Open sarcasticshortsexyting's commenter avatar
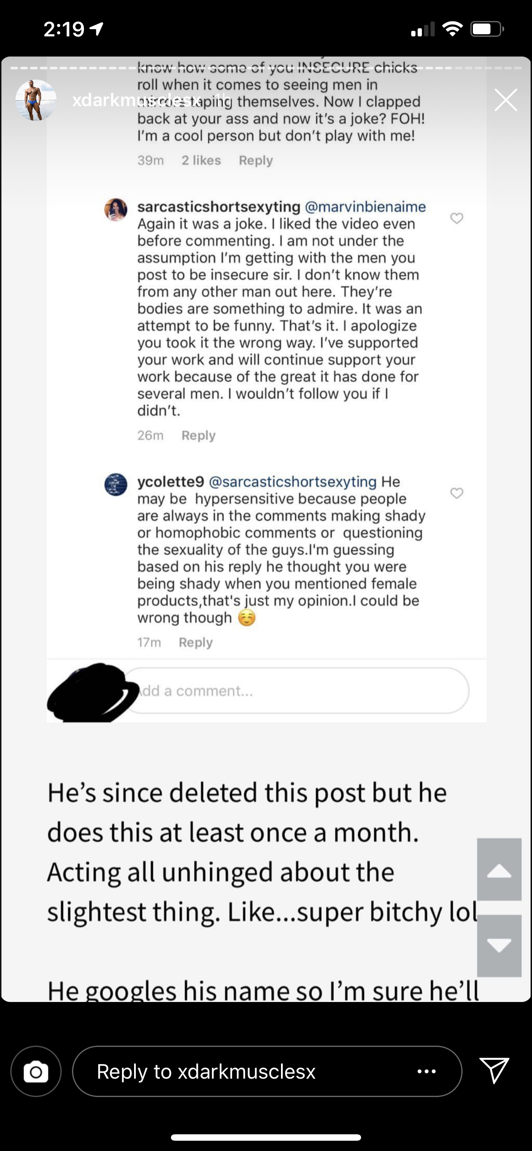This screenshot has height=1151, width=532. point(116,209)
